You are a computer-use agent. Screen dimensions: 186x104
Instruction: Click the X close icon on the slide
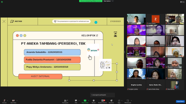[4, 21]
